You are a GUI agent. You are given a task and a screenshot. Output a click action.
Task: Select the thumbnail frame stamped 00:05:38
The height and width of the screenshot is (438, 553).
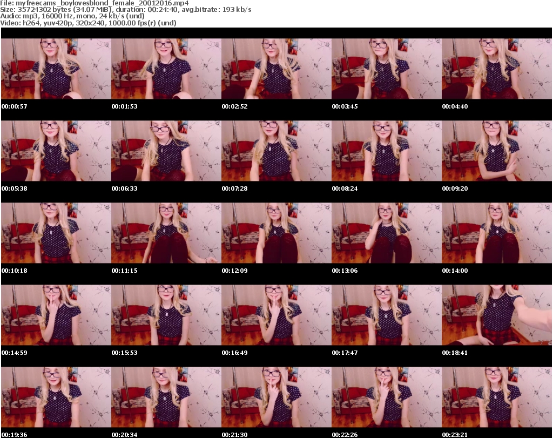point(56,151)
